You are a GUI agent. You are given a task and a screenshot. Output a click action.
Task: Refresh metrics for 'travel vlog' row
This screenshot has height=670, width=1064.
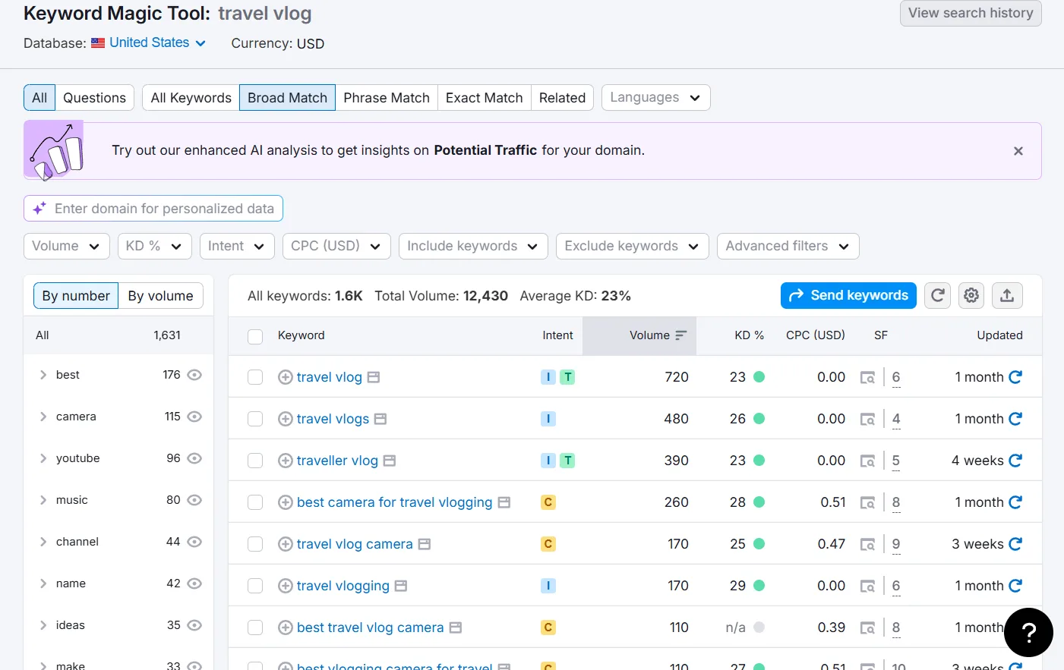pyautogui.click(x=1015, y=376)
